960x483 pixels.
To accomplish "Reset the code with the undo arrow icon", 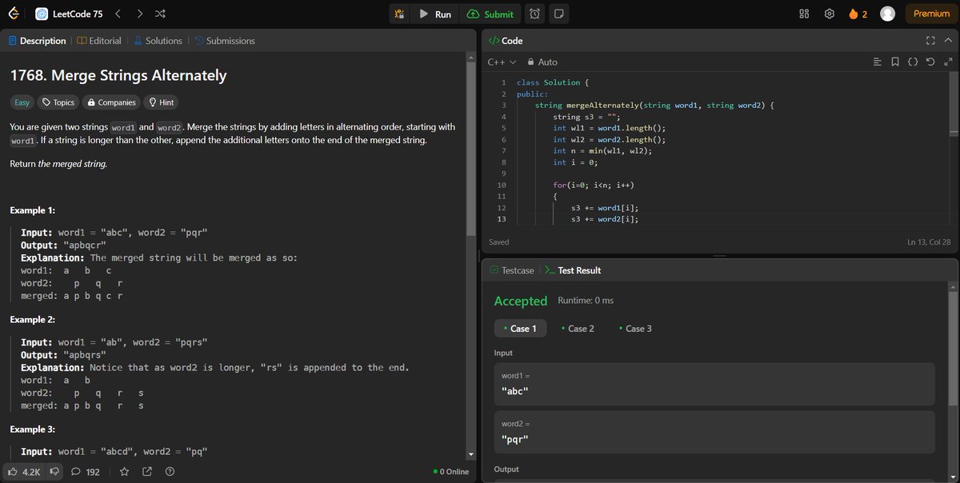I will click(930, 62).
